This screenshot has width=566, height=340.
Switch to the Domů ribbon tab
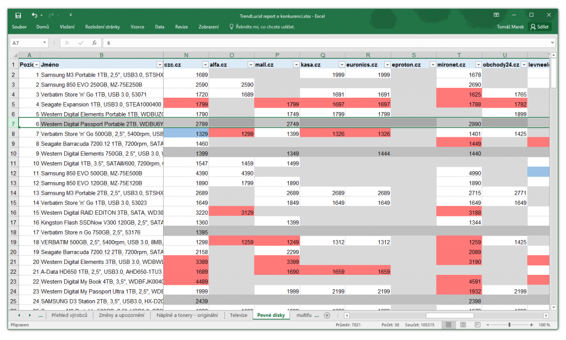point(43,26)
